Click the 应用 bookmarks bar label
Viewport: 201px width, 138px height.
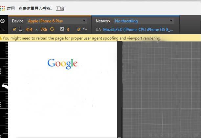coord(11,9)
